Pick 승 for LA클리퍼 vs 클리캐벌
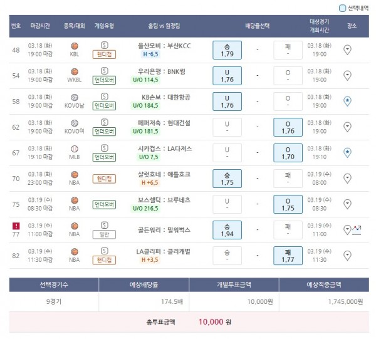The width and height of the screenshot is (376, 339). (227, 255)
